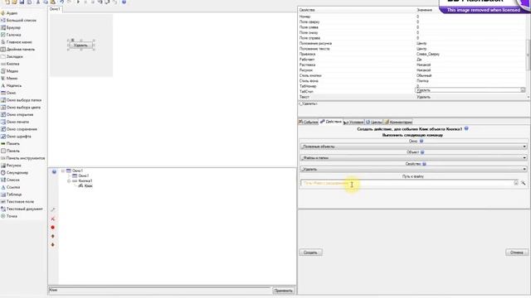Select the Закладки component

click(x=12, y=57)
